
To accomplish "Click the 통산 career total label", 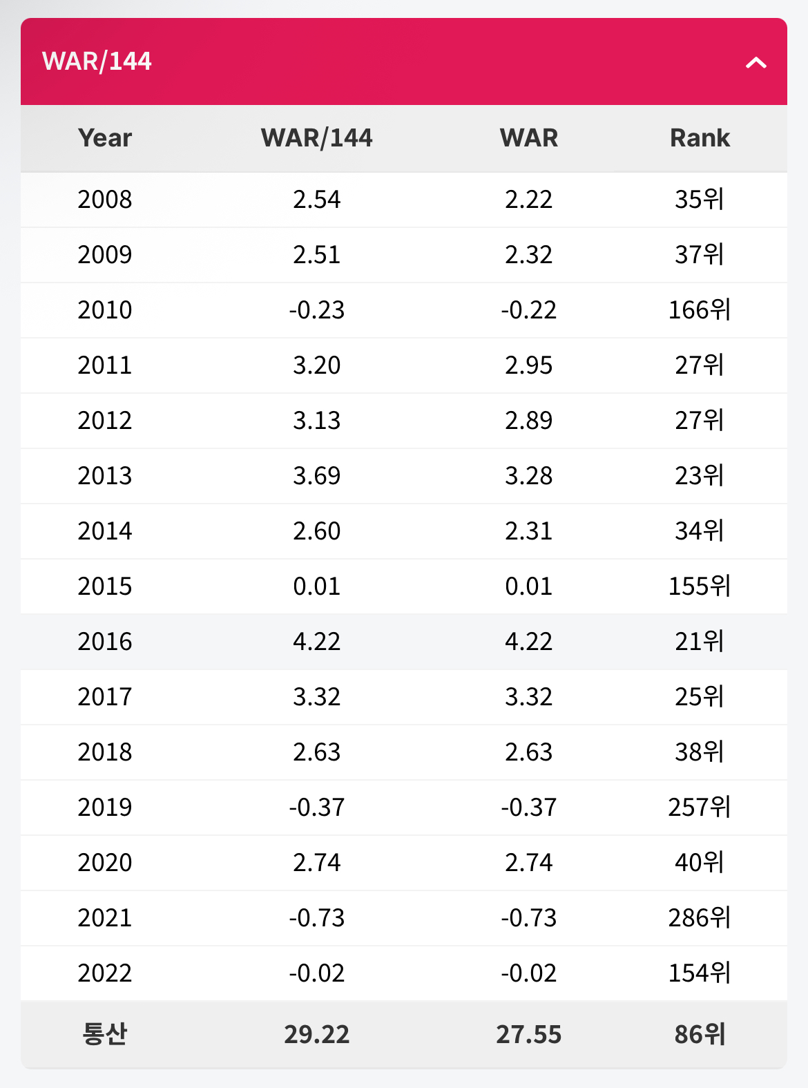I will (105, 1034).
